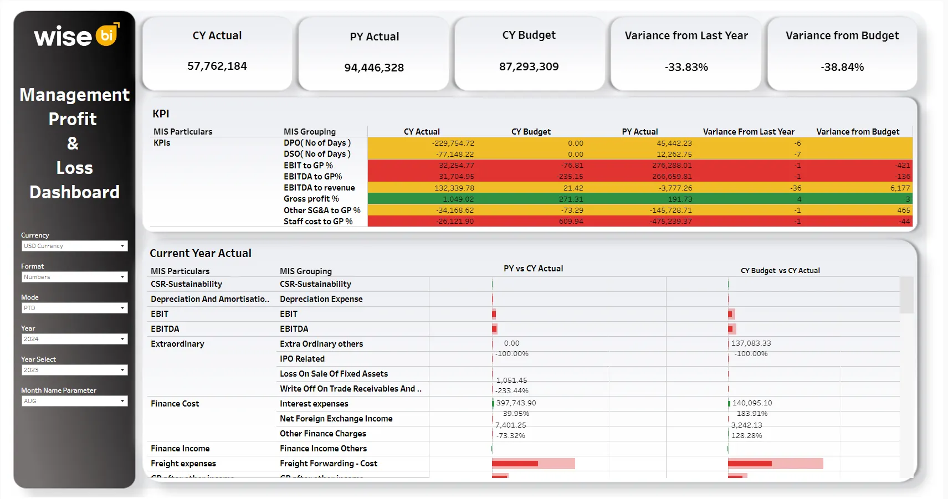Select the EBITDA to revenue CY Actual cell

pos(422,188)
